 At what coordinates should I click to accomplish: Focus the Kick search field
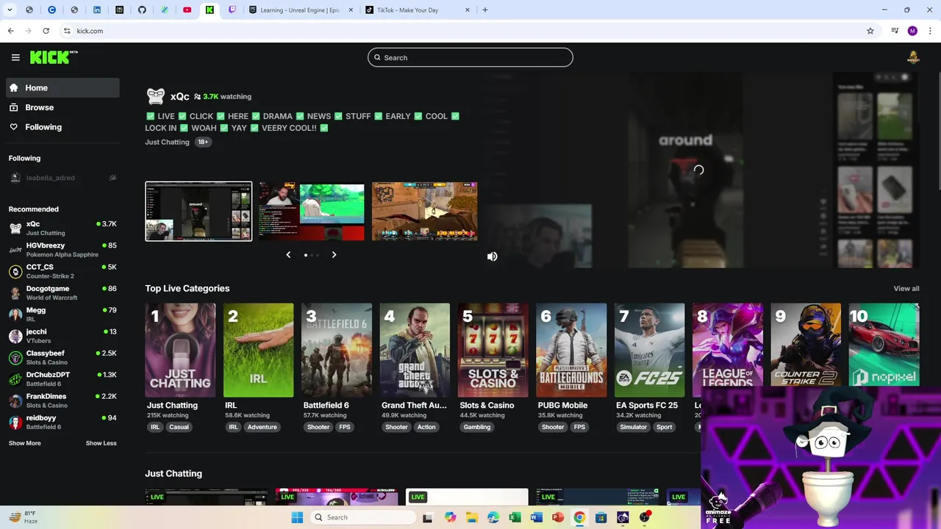(x=470, y=57)
